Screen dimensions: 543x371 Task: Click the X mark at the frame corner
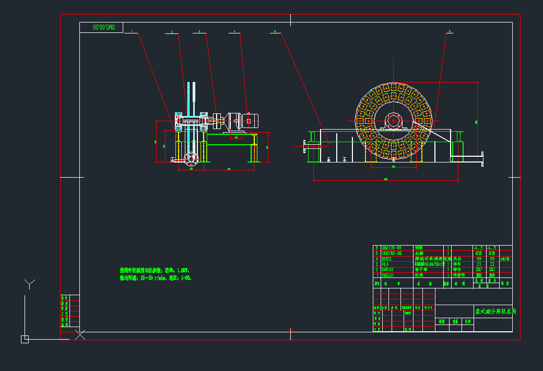(80, 335)
